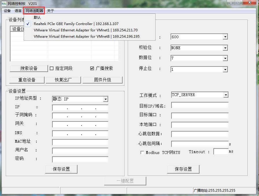Expand the 停止位 stop bits dropdown
Screen dimensions: 259x196
point(225,69)
